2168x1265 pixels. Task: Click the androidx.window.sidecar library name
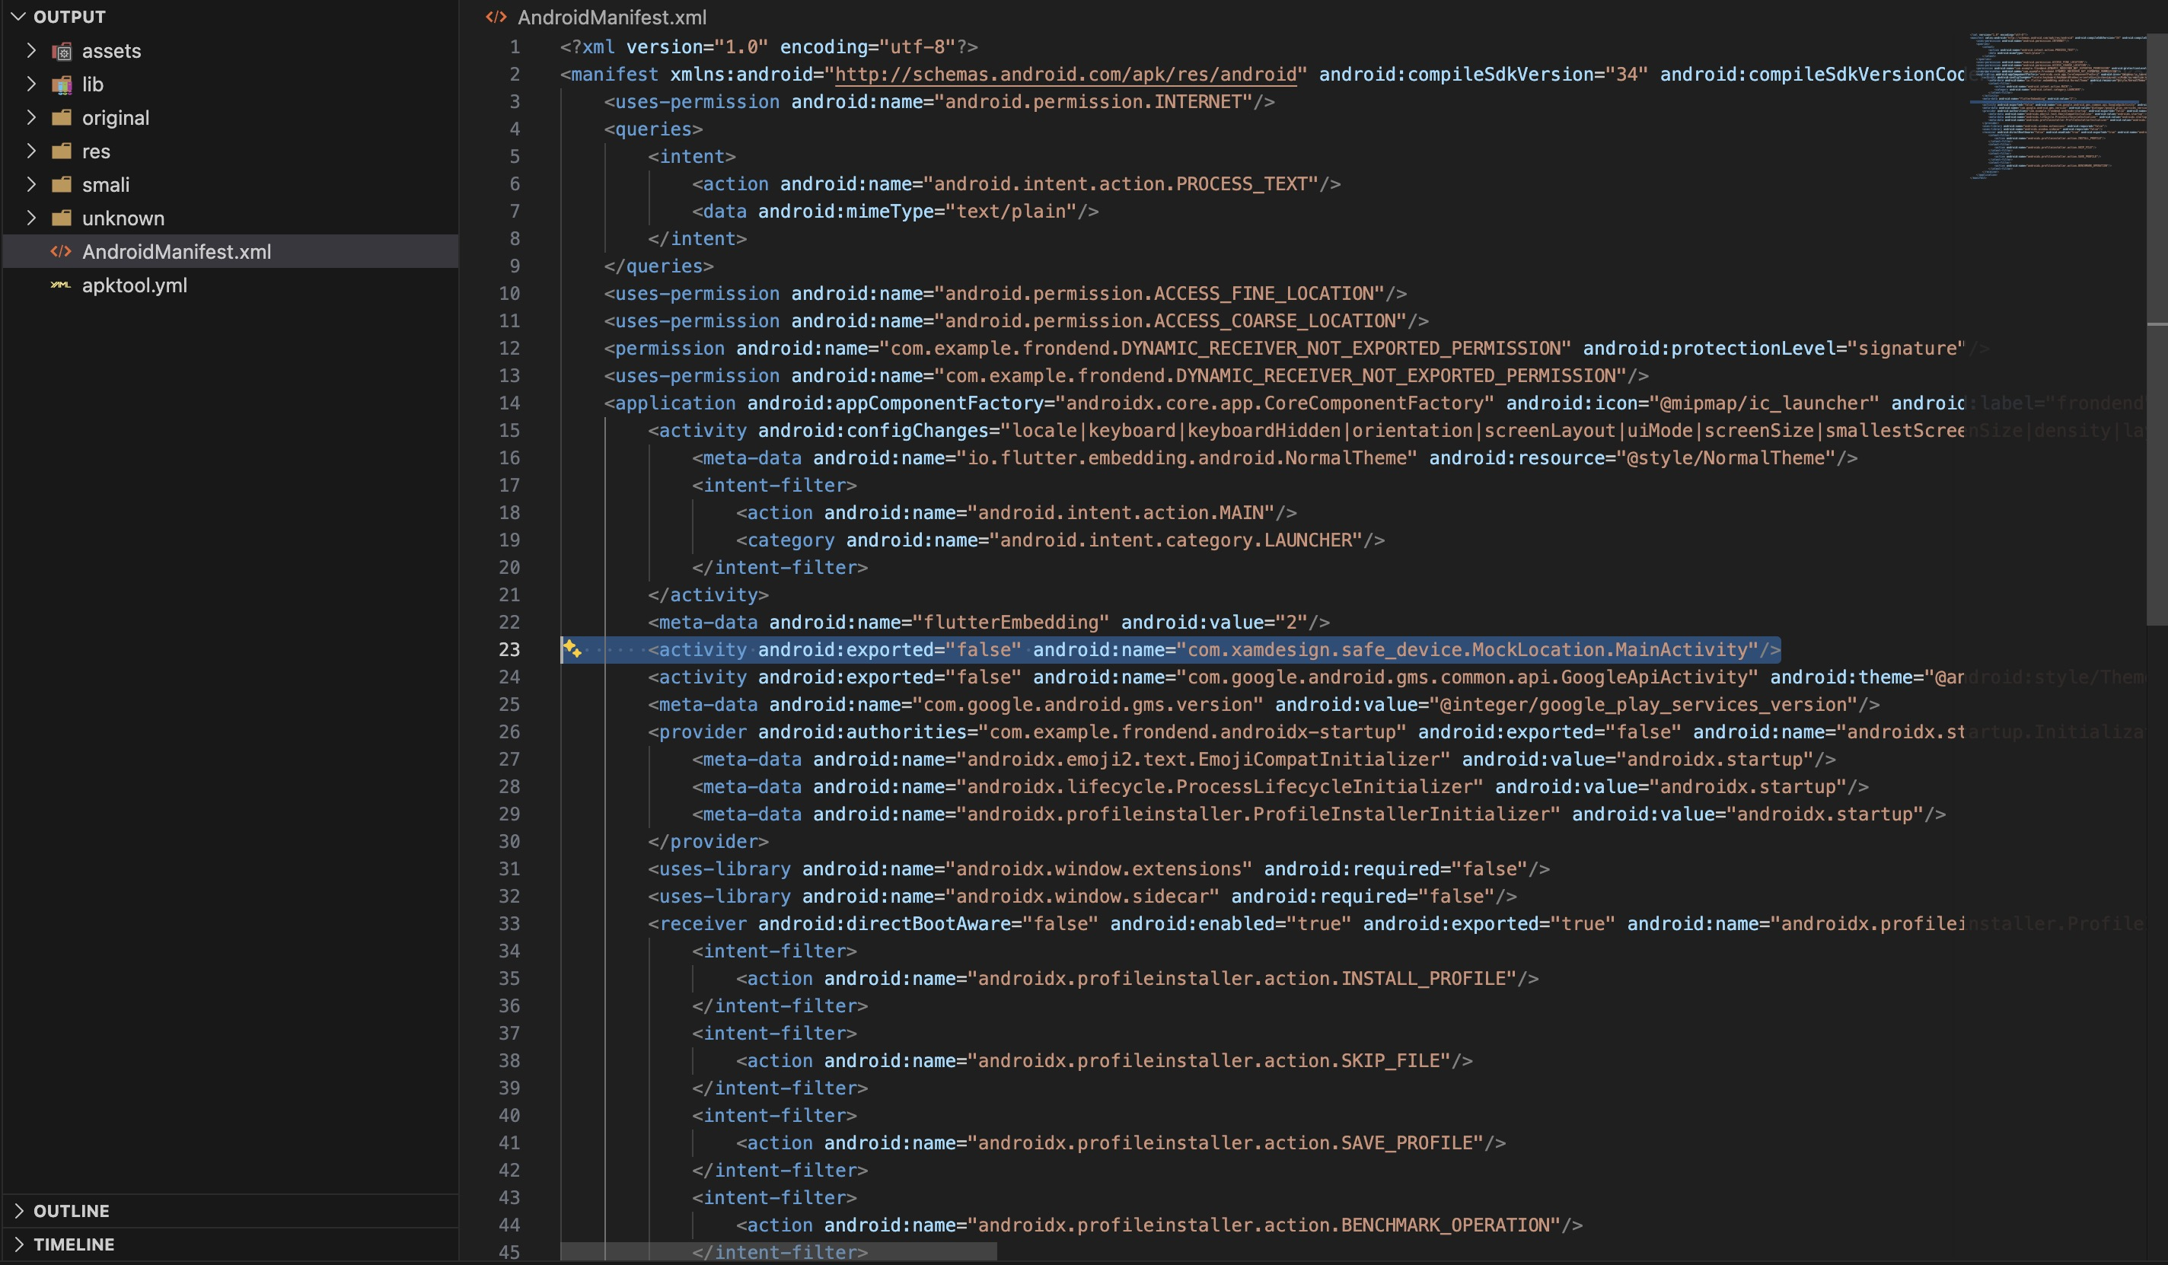(1082, 897)
